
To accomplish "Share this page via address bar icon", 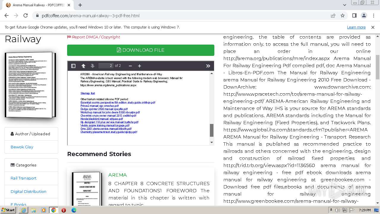I will tap(333, 15).
